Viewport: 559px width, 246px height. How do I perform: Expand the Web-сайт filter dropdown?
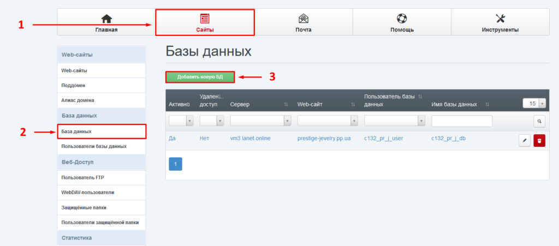point(328,121)
